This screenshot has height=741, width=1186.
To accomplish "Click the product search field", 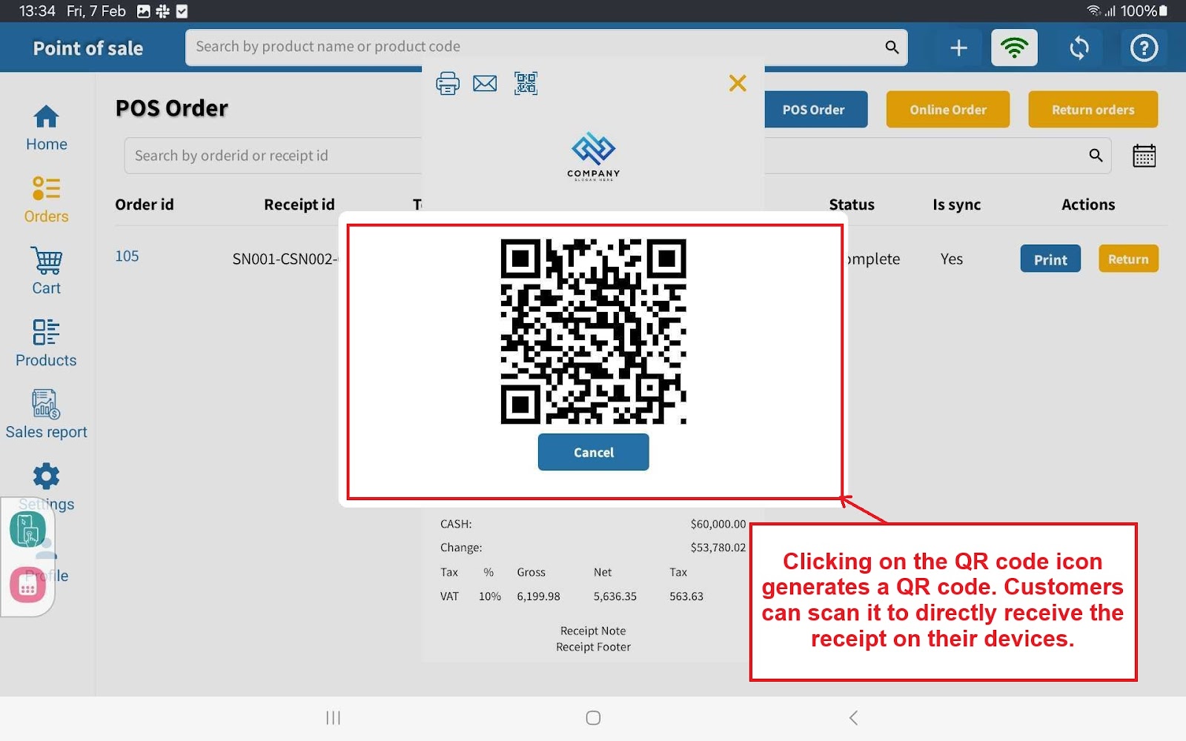I will [x=534, y=47].
